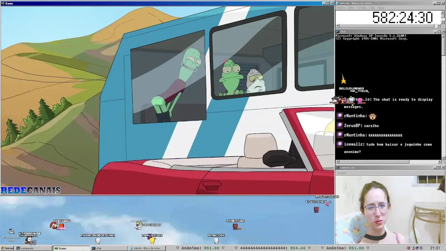Click LINGUICANORDESTINA1 character sprite

click(x=98, y=240)
